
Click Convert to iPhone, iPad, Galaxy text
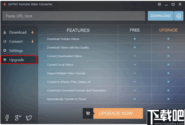pyautogui.click(x=69, y=82)
